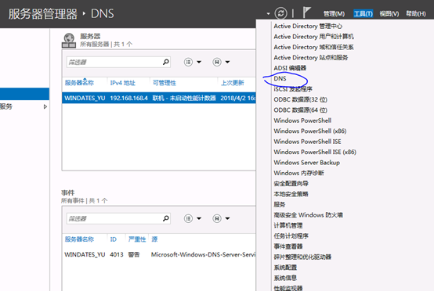The width and height of the screenshot is (434, 291).
Task: Expand dropdown arrow next to events list icon
Action: point(199,218)
